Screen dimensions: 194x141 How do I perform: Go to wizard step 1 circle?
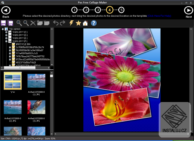(x=74, y=10)
